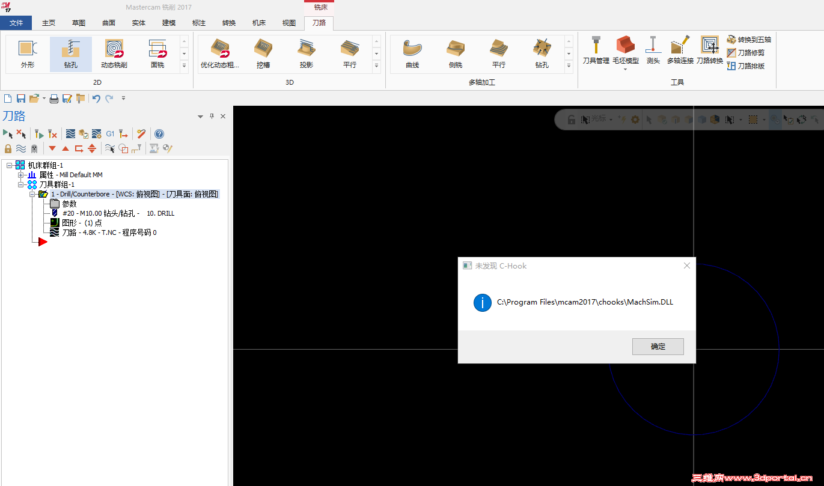
Task: Pick the 平行 toolpath in the 多轴加工 group
Action: point(499,54)
